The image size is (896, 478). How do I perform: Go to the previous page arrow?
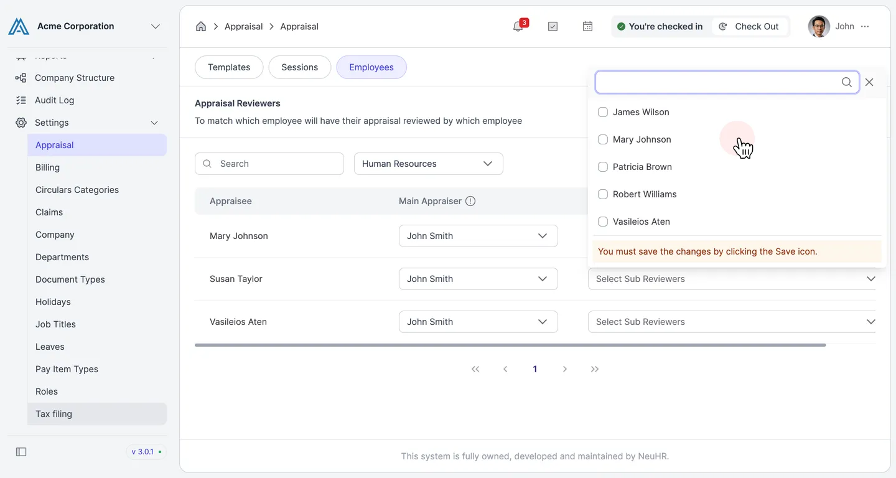click(x=505, y=369)
